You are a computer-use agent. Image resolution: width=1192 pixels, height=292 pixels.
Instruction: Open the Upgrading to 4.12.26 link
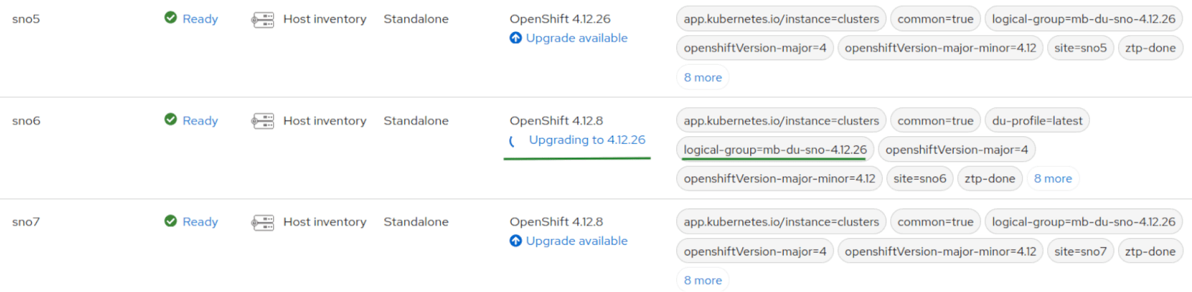[587, 140]
